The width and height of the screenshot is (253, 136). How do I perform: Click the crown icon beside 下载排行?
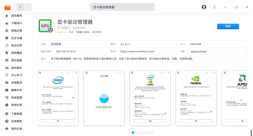(7, 23)
